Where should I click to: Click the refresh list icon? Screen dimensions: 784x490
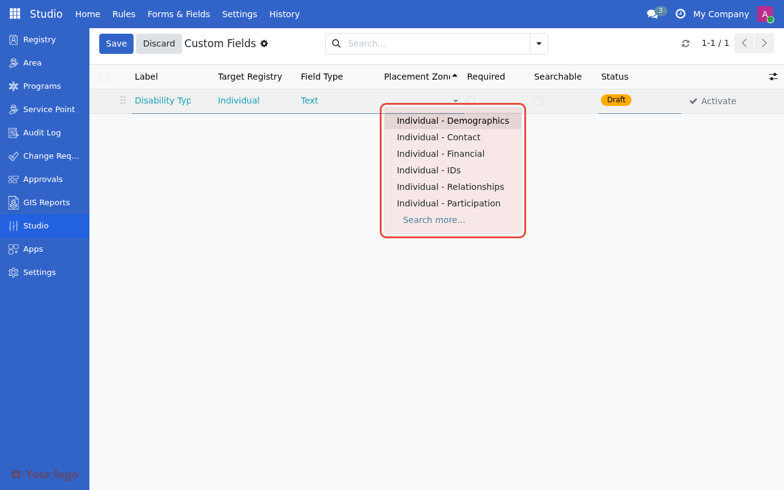click(685, 43)
